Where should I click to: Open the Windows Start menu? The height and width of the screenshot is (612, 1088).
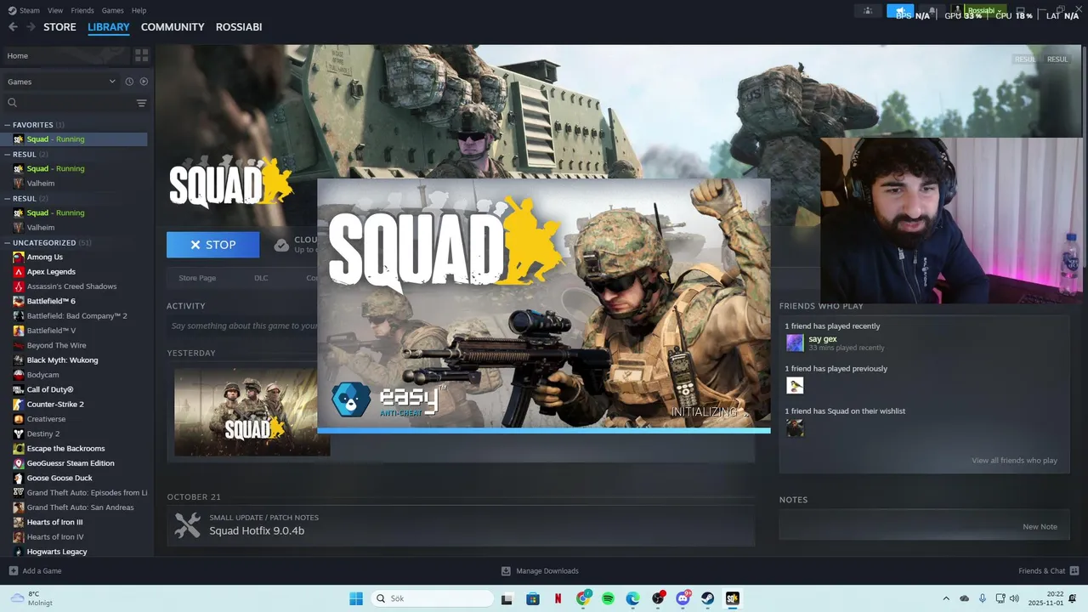(356, 598)
